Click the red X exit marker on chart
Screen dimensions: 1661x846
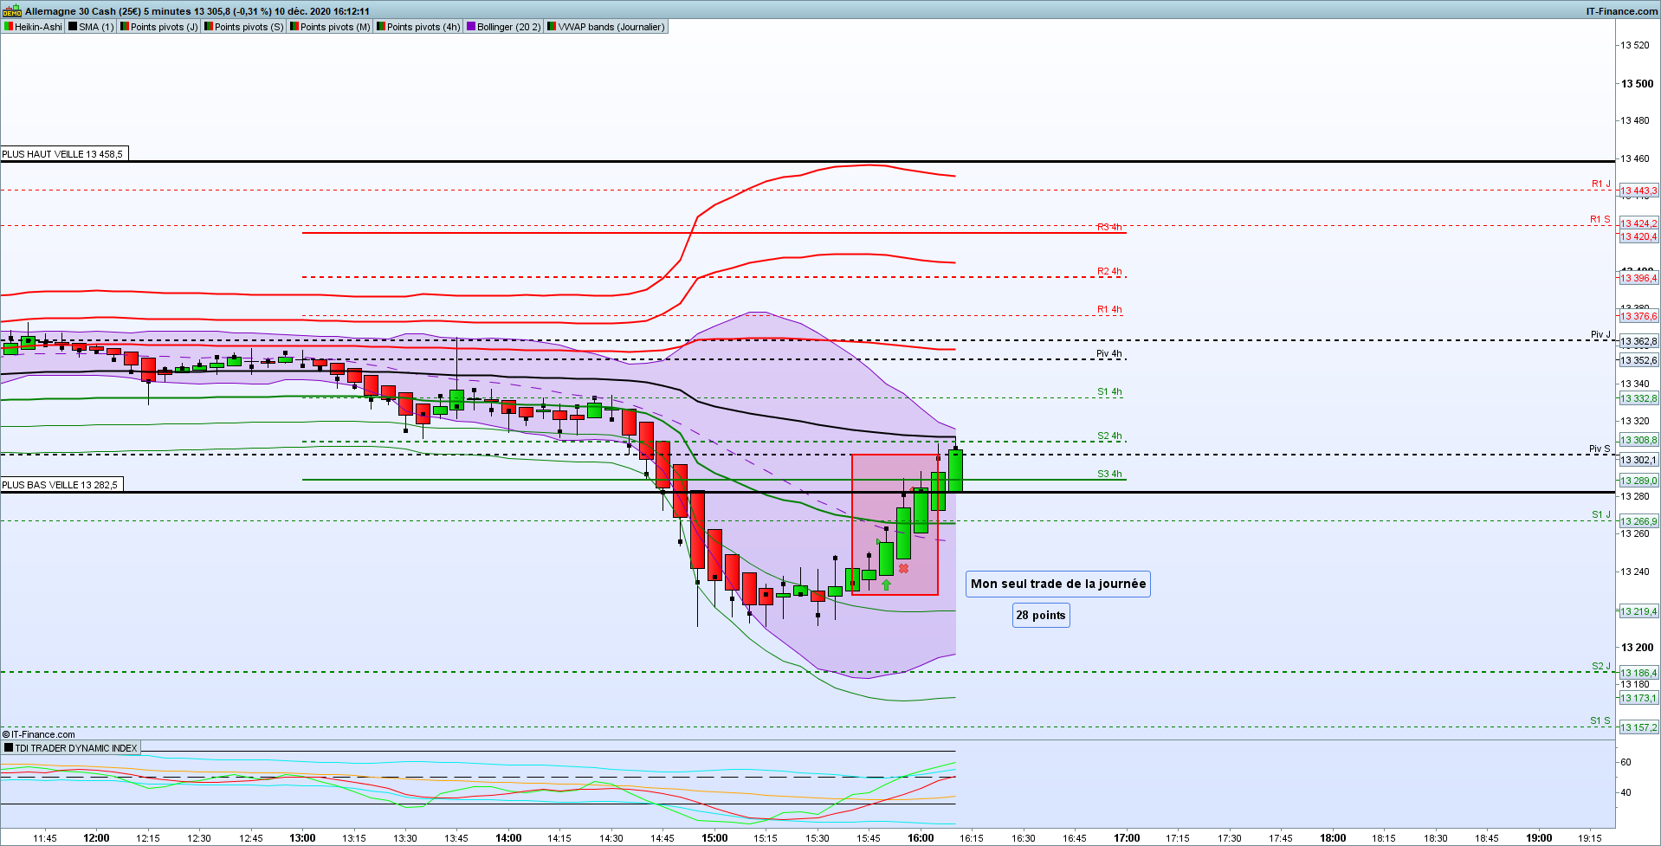click(903, 569)
